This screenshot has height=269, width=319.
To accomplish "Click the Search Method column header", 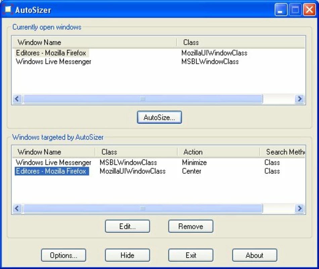I will tap(283, 152).
